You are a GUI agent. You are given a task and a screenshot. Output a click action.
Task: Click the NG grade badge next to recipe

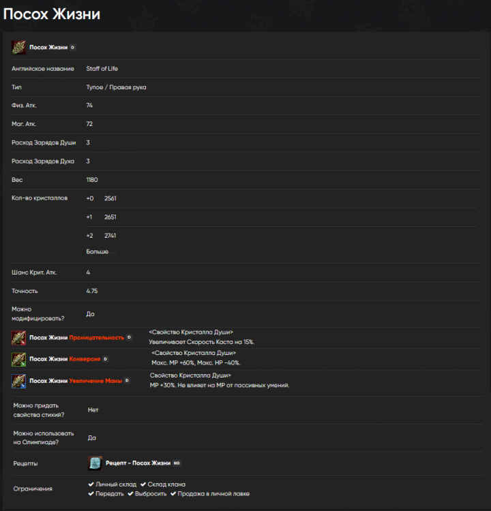pos(177,463)
